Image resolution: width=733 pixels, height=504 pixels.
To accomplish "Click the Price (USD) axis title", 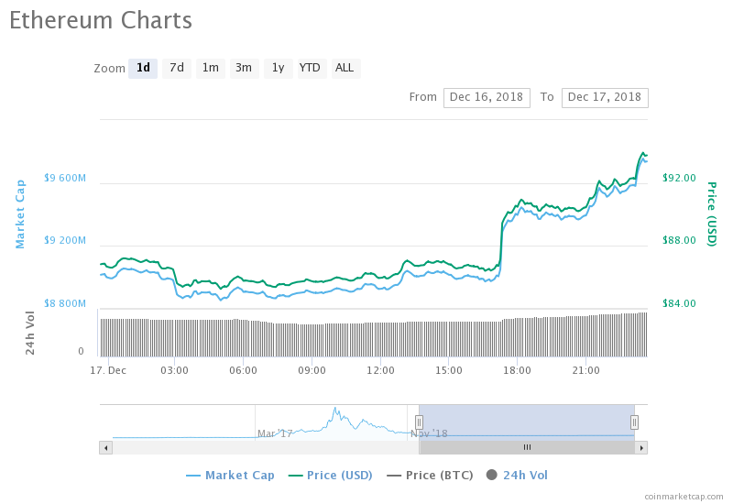I will coord(712,214).
